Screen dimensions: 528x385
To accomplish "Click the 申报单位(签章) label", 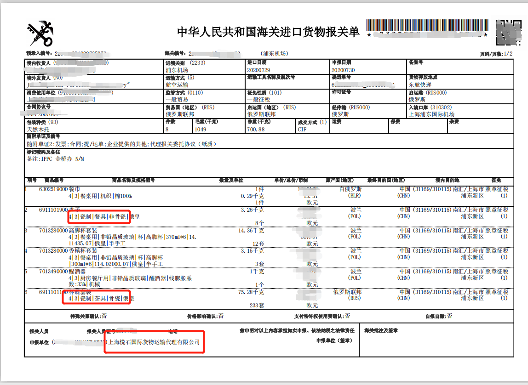I will [334, 340].
